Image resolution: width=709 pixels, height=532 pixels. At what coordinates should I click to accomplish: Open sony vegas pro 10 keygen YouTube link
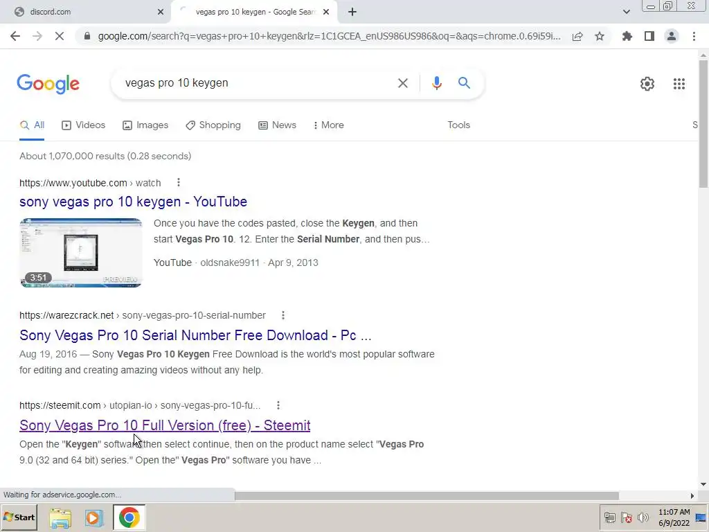134,202
